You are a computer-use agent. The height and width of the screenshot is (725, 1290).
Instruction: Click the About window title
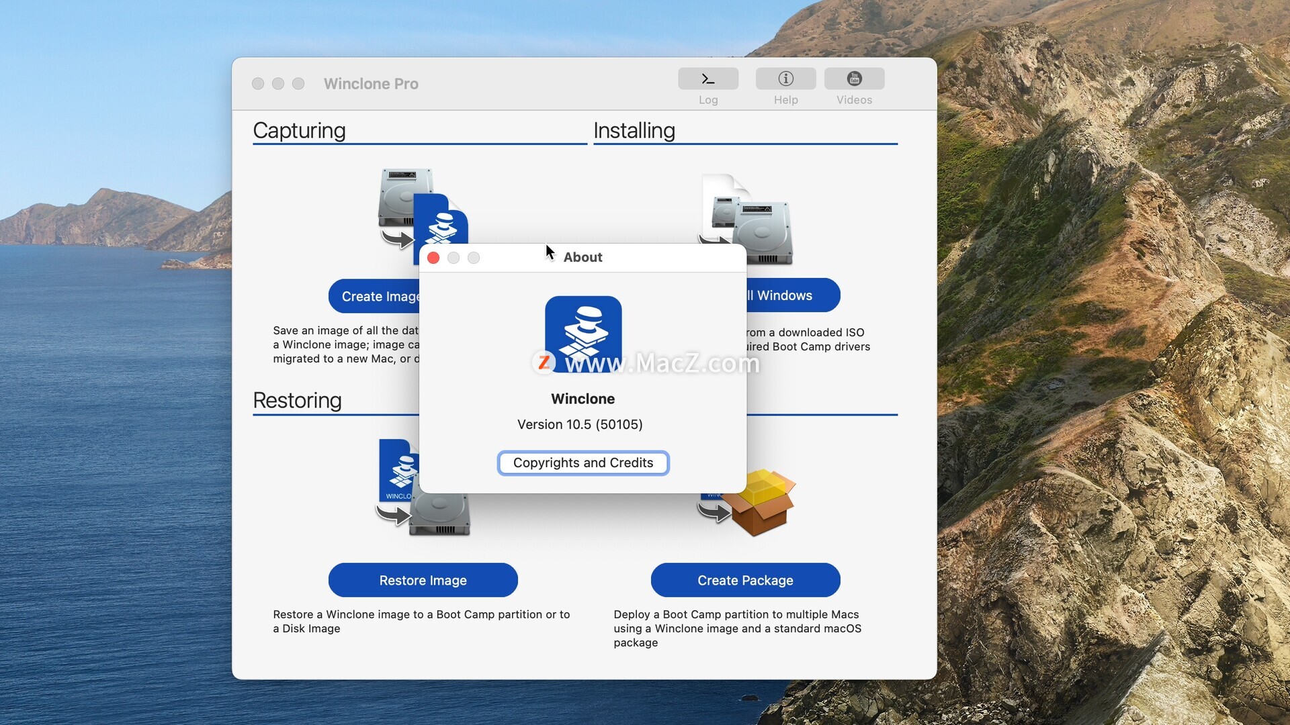(583, 257)
